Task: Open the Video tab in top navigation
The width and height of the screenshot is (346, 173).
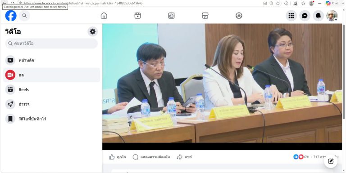Action: [137, 16]
